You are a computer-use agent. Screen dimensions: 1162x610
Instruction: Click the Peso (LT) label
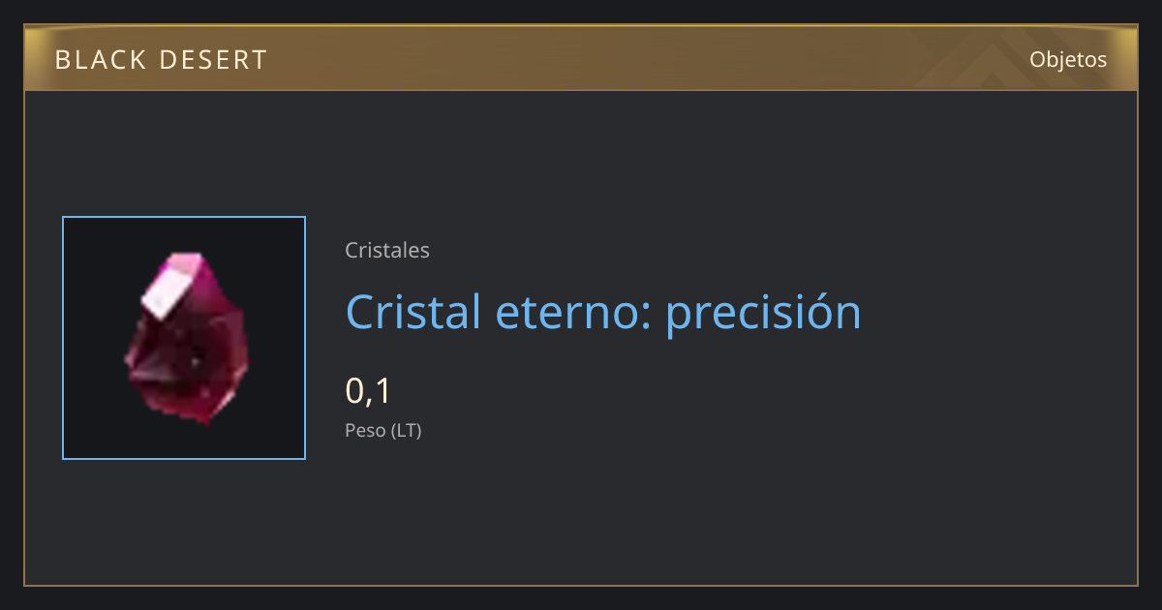pos(383,431)
